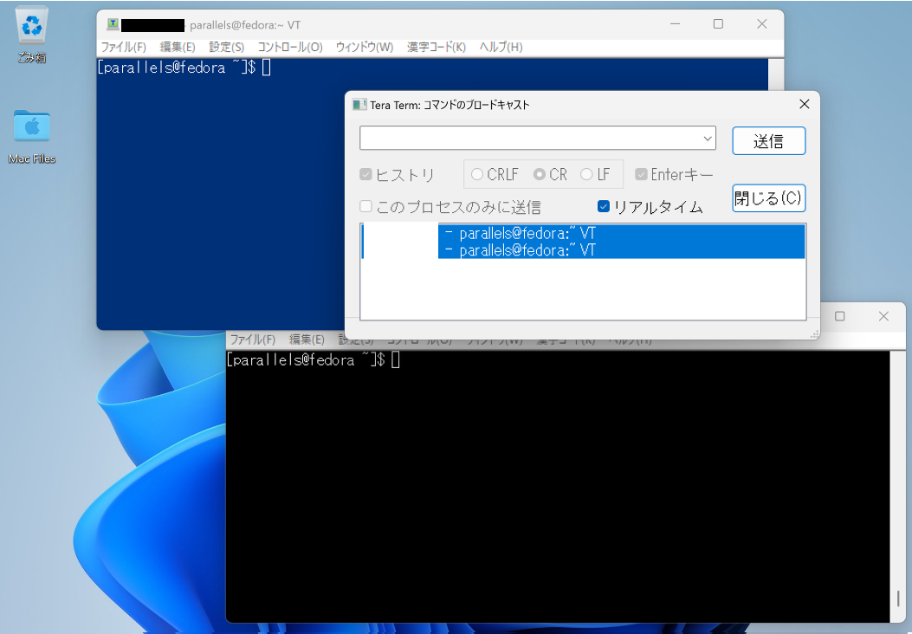This screenshot has width=912, height=634.
Task: Open ウィンドウ(W) menu in blue terminal window
Action: [x=364, y=47]
